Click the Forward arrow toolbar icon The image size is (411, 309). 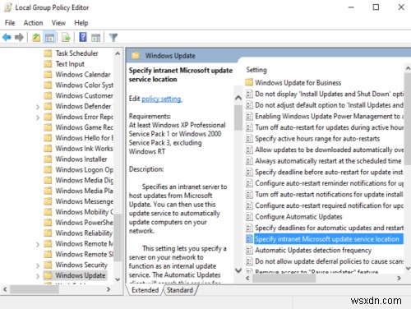(x=19, y=37)
